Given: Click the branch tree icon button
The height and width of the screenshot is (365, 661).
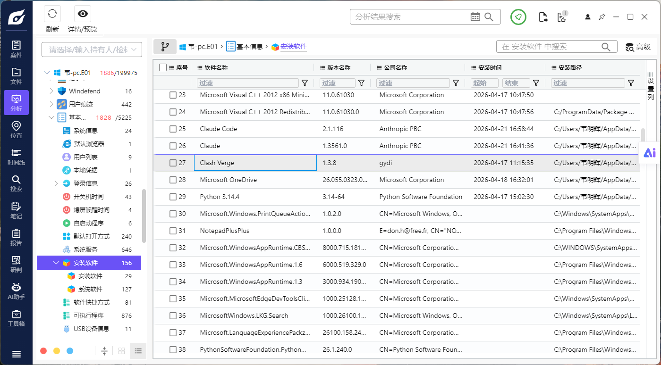Looking at the screenshot, I should (165, 47).
